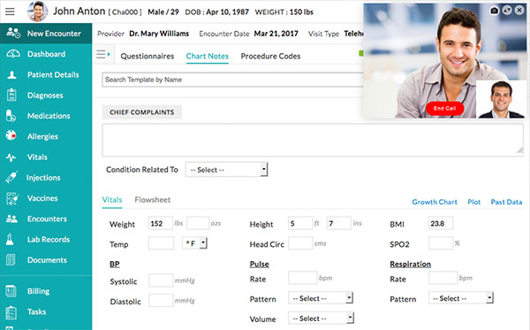Screen dimensions: 530x330
Task: Click the Weight lbs field
Action: pos(161,223)
